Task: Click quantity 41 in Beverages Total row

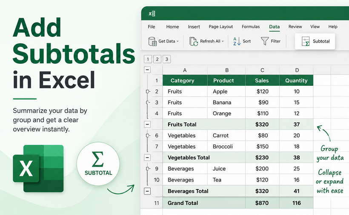Action: (x=297, y=191)
